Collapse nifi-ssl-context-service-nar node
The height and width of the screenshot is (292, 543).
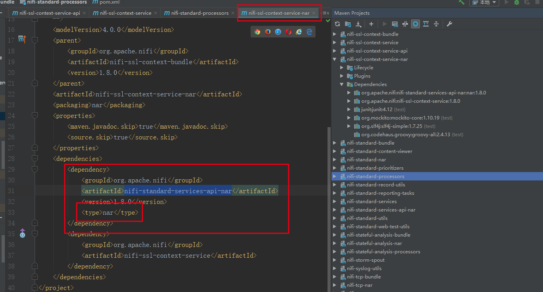[335, 59]
